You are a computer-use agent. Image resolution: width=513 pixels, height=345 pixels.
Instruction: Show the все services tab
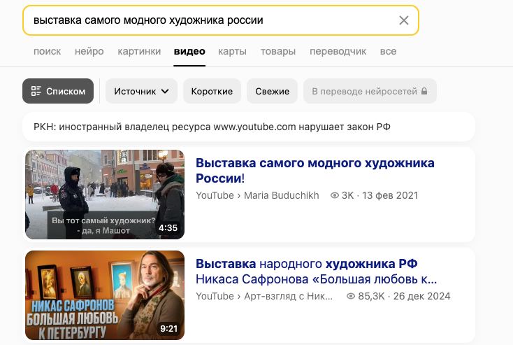388,52
